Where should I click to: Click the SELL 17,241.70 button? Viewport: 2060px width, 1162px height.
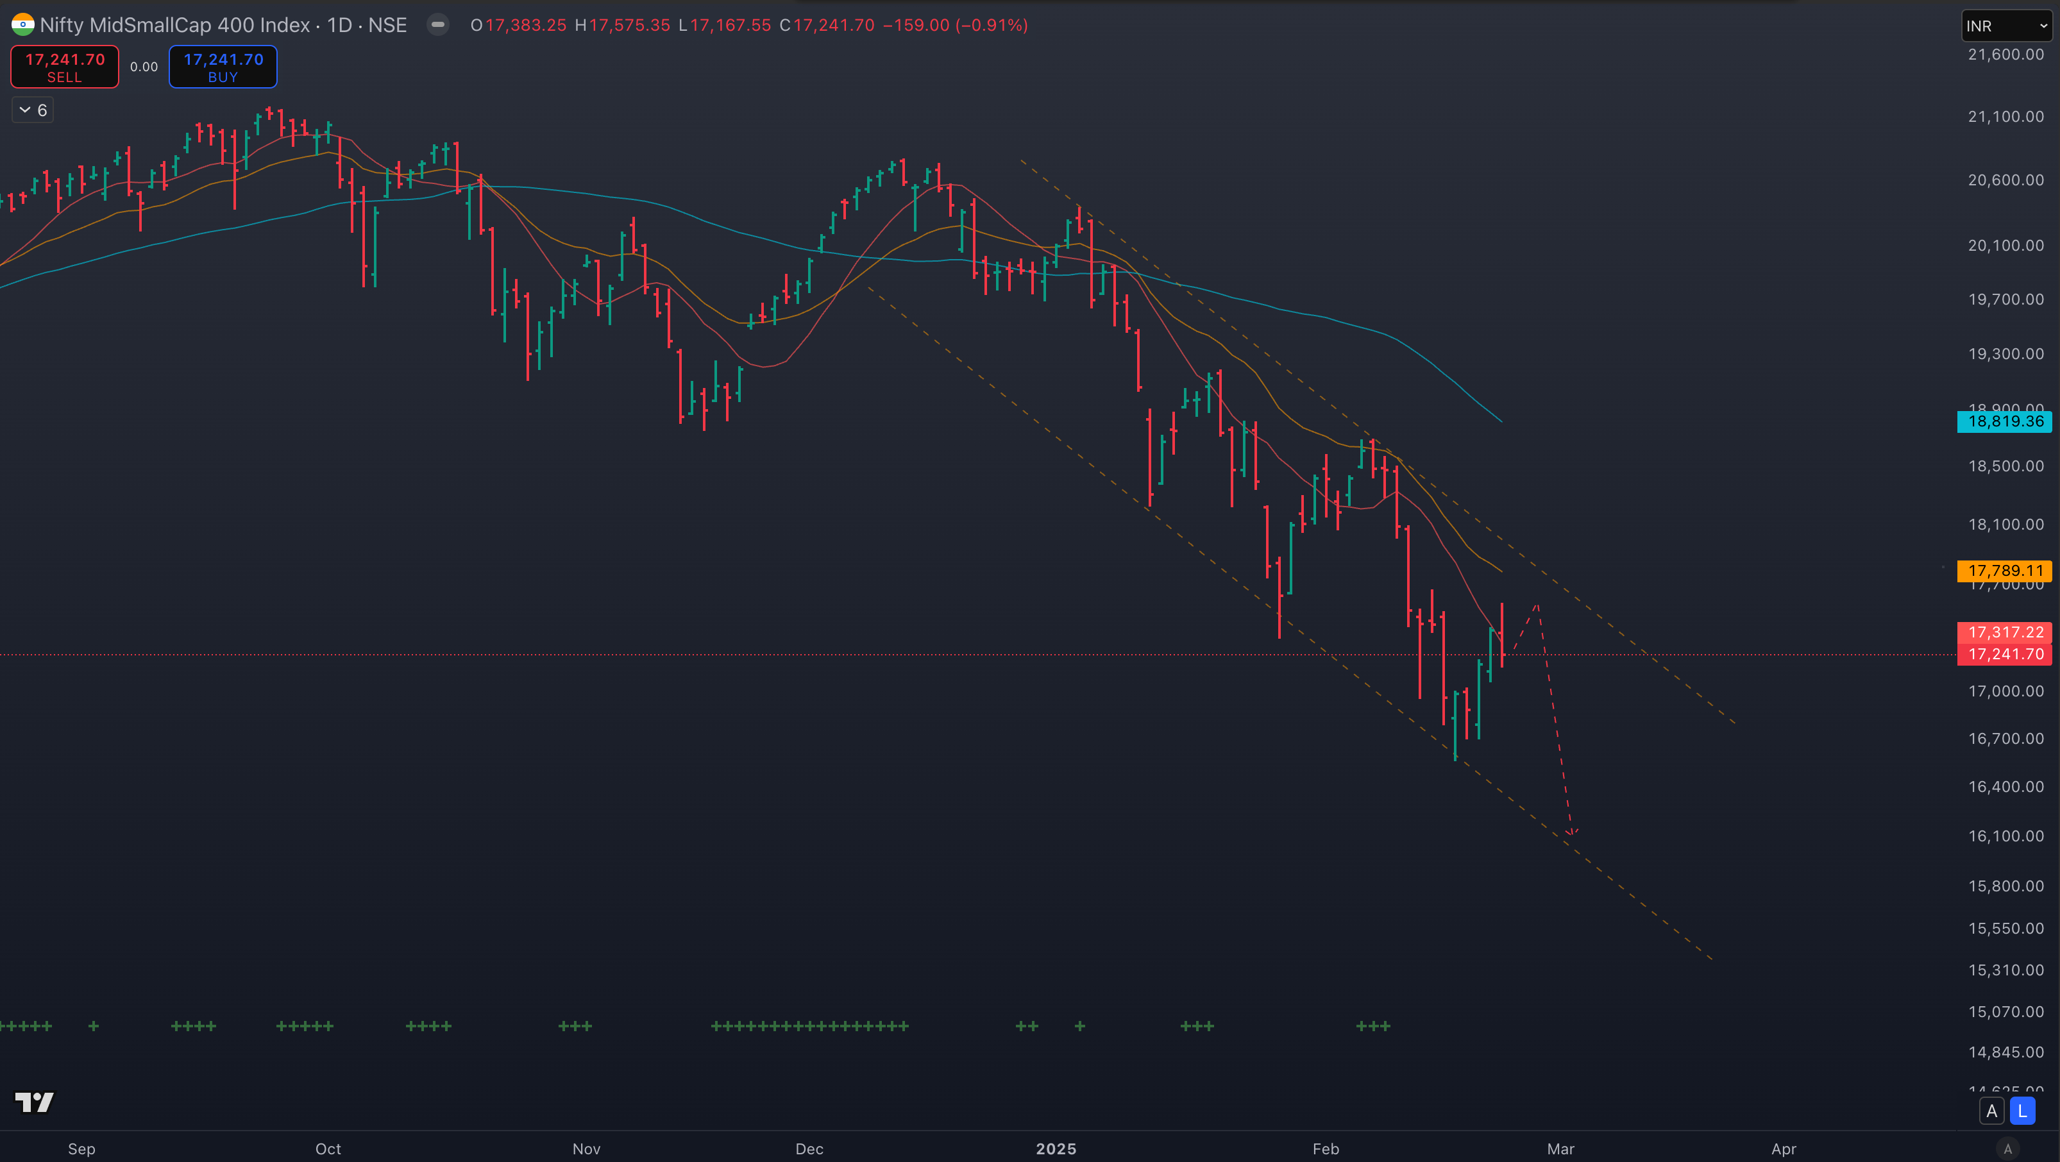tap(65, 67)
